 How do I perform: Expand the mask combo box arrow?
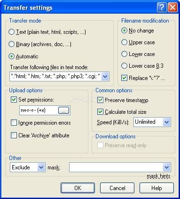pyautogui.click(x=166, y=167)
